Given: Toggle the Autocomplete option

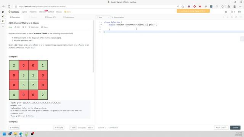Looking at the screenshot, I should (x=118, y=17).
